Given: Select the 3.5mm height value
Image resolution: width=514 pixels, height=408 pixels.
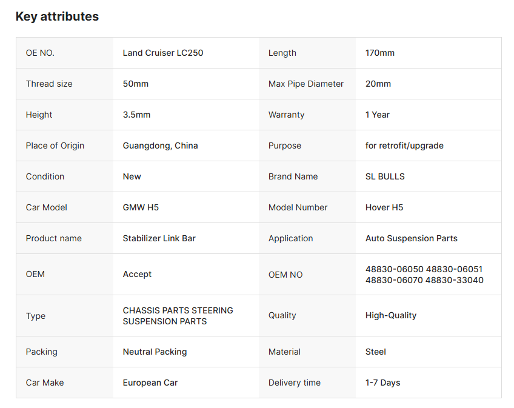Looking at the screenshot, I should (x=136, y=115).
